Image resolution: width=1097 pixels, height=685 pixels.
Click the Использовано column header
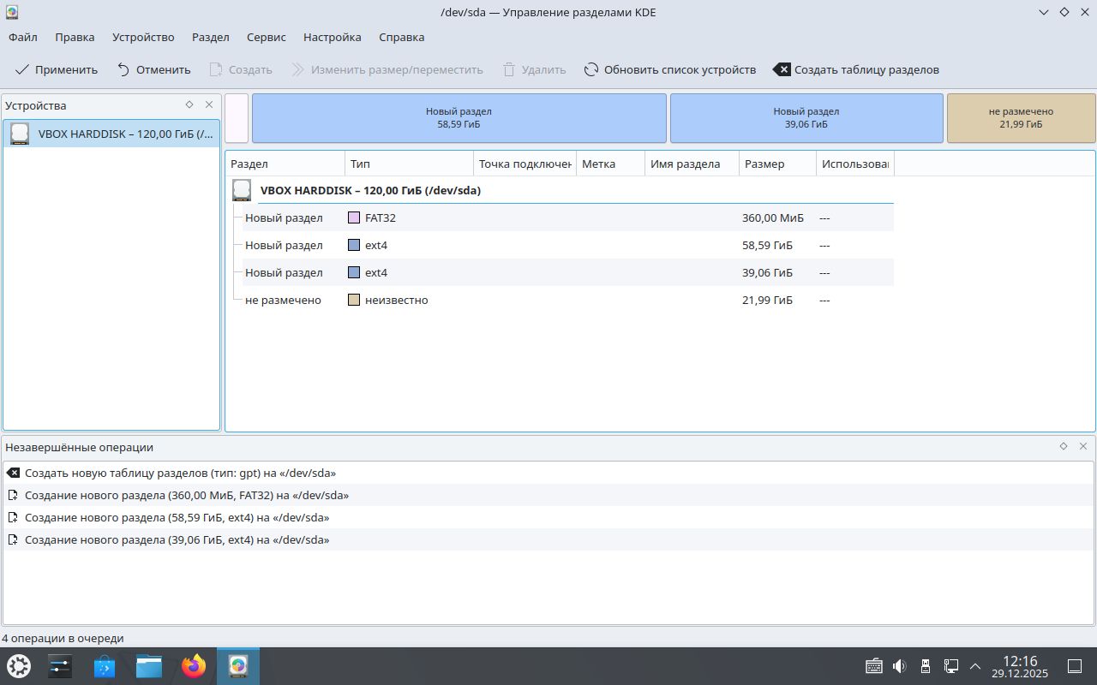(x=854, y=164)
